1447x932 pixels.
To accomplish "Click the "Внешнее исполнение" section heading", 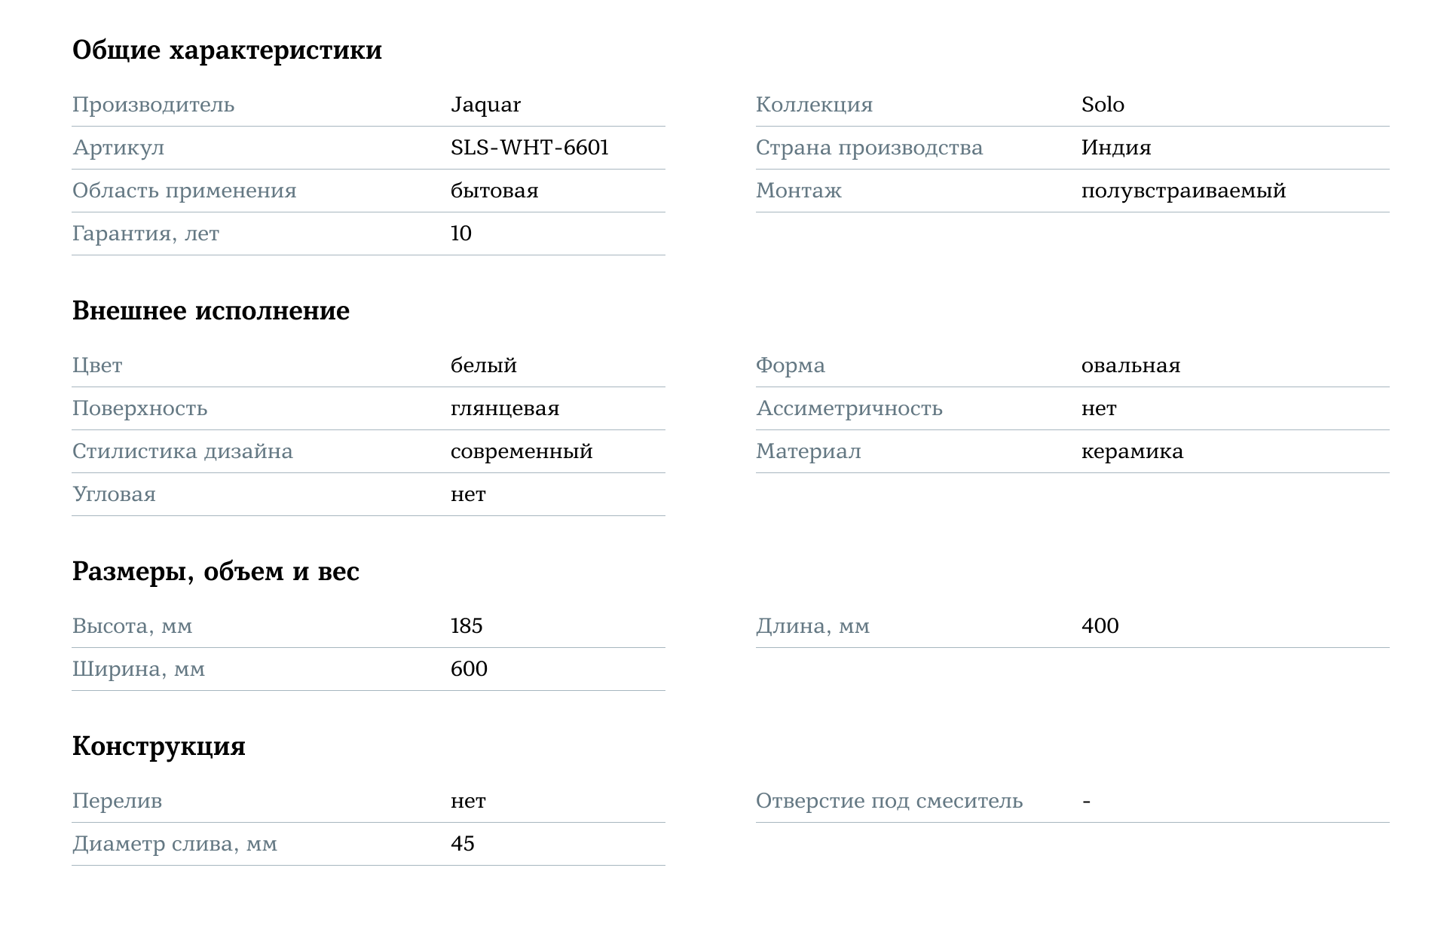I will [x=211, y=311].
